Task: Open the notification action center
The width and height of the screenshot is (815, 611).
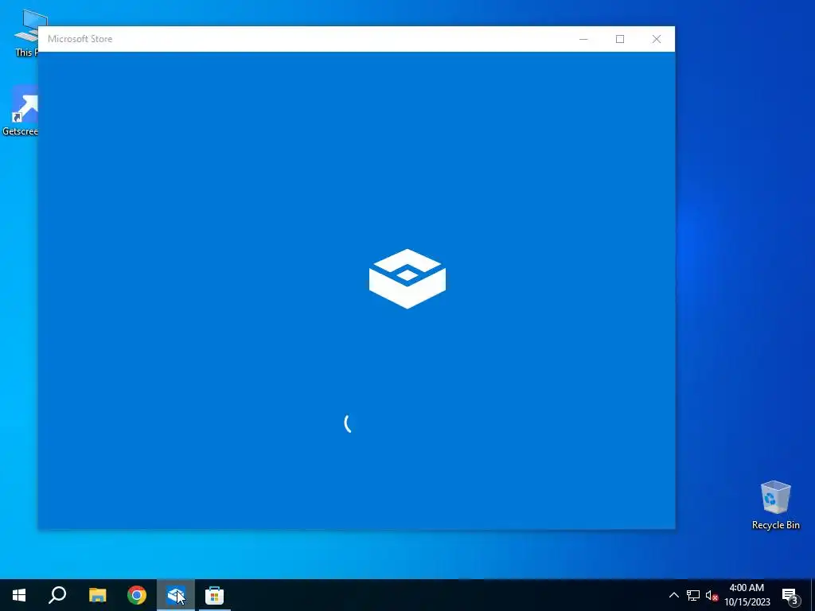Action: 790,595
